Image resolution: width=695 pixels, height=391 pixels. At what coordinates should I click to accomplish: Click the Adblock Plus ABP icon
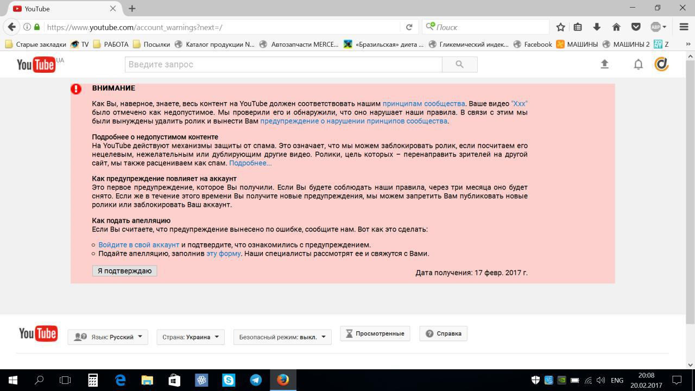655,27
